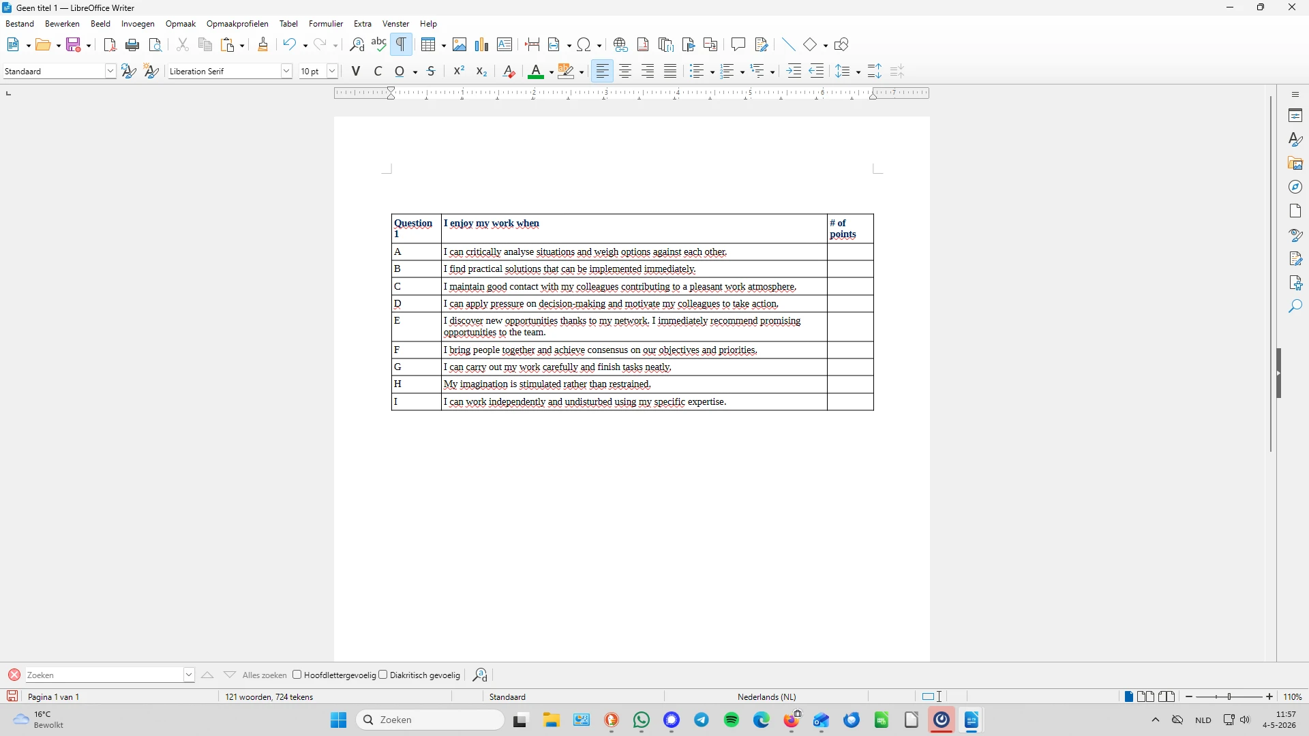Open the insert table dropdown arrow
Image resolution: width=1309 pixels, height=736 pixels.
point(443,46)
